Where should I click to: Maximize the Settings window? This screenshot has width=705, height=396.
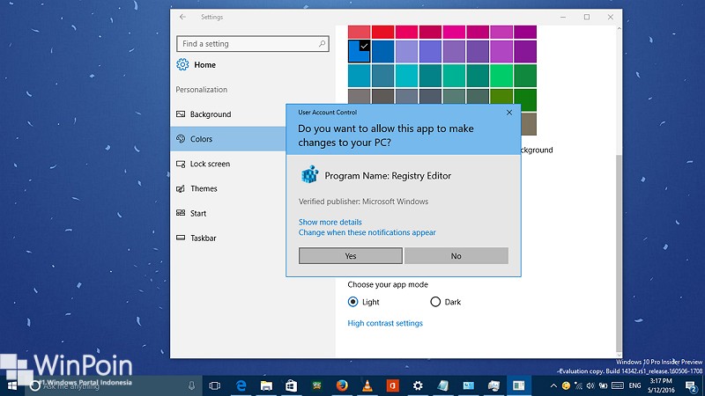tap(587, 17)
